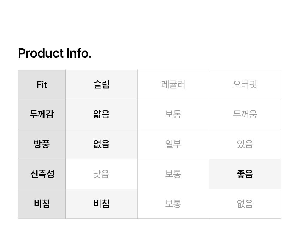Choose 보통 in the 비침 row
Viewport: 299px width, 231px height.
(x=173, y=204)
